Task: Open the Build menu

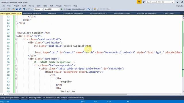Action: tap(24, 6)
